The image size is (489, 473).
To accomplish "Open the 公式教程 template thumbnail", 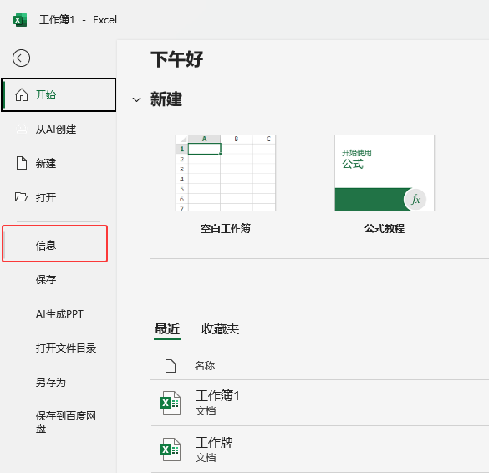I will 385,173.
